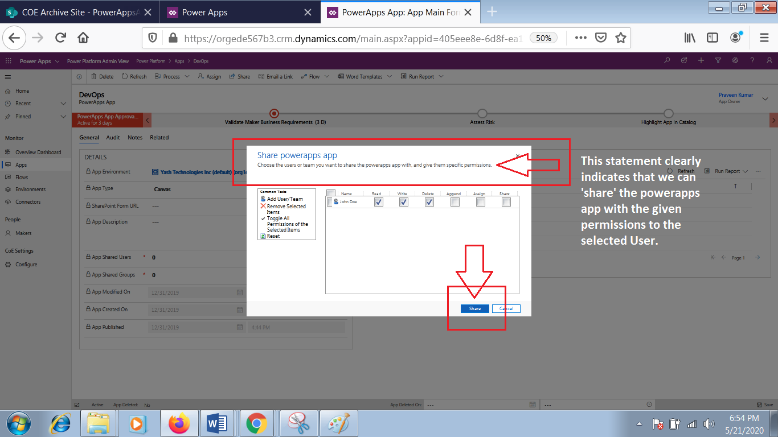Open the Apps section in the Monitor sidebar
Image resolution: width=778 pixels, height=437 pixels.
coord(22,164)
